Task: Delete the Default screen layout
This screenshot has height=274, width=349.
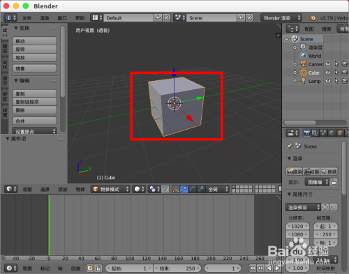Action: (x=166, y=18)
